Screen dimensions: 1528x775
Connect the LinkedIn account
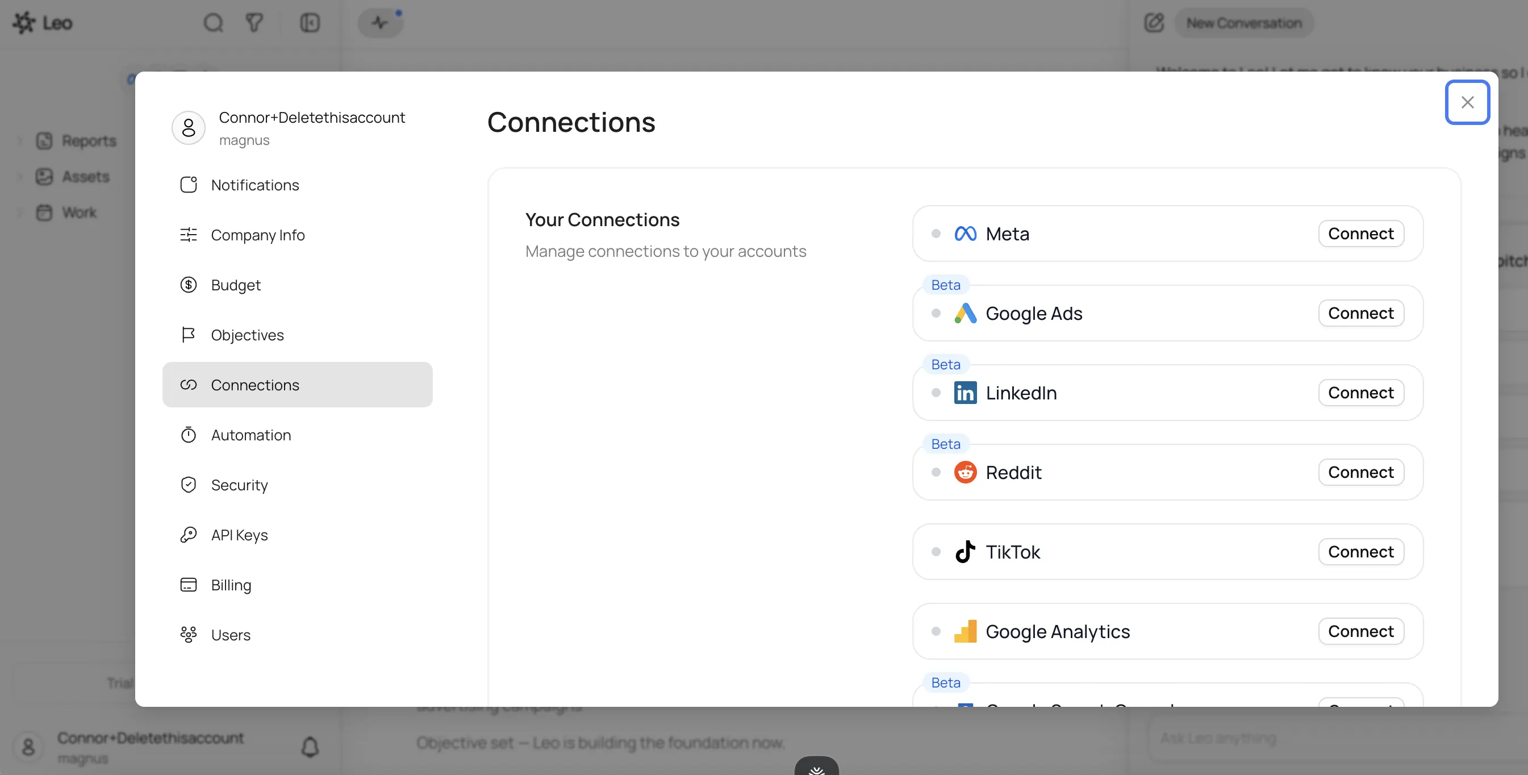(x=1361, y=393)
